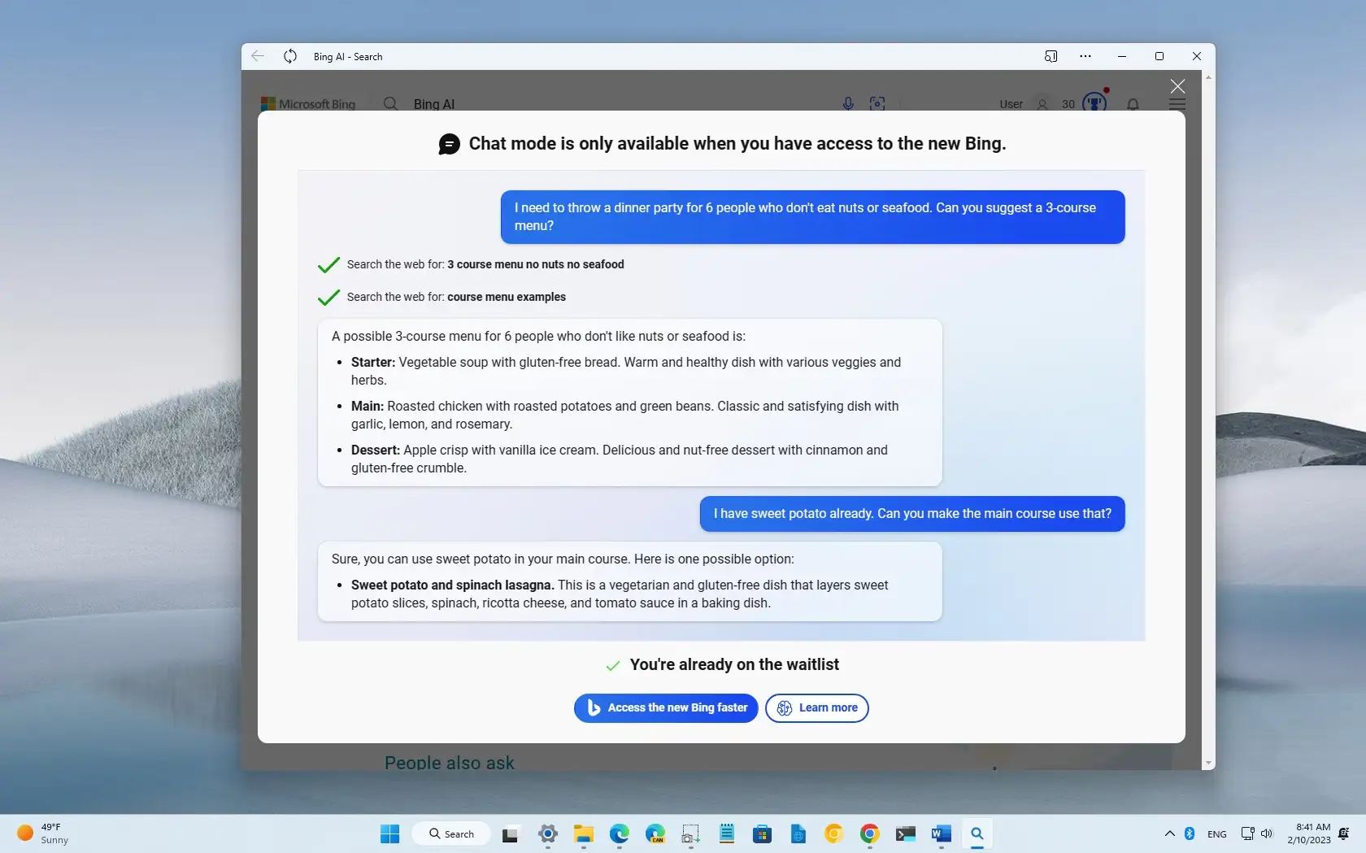Open the Bing notifications bell
1366x853 pixels.
(1133, 104)
